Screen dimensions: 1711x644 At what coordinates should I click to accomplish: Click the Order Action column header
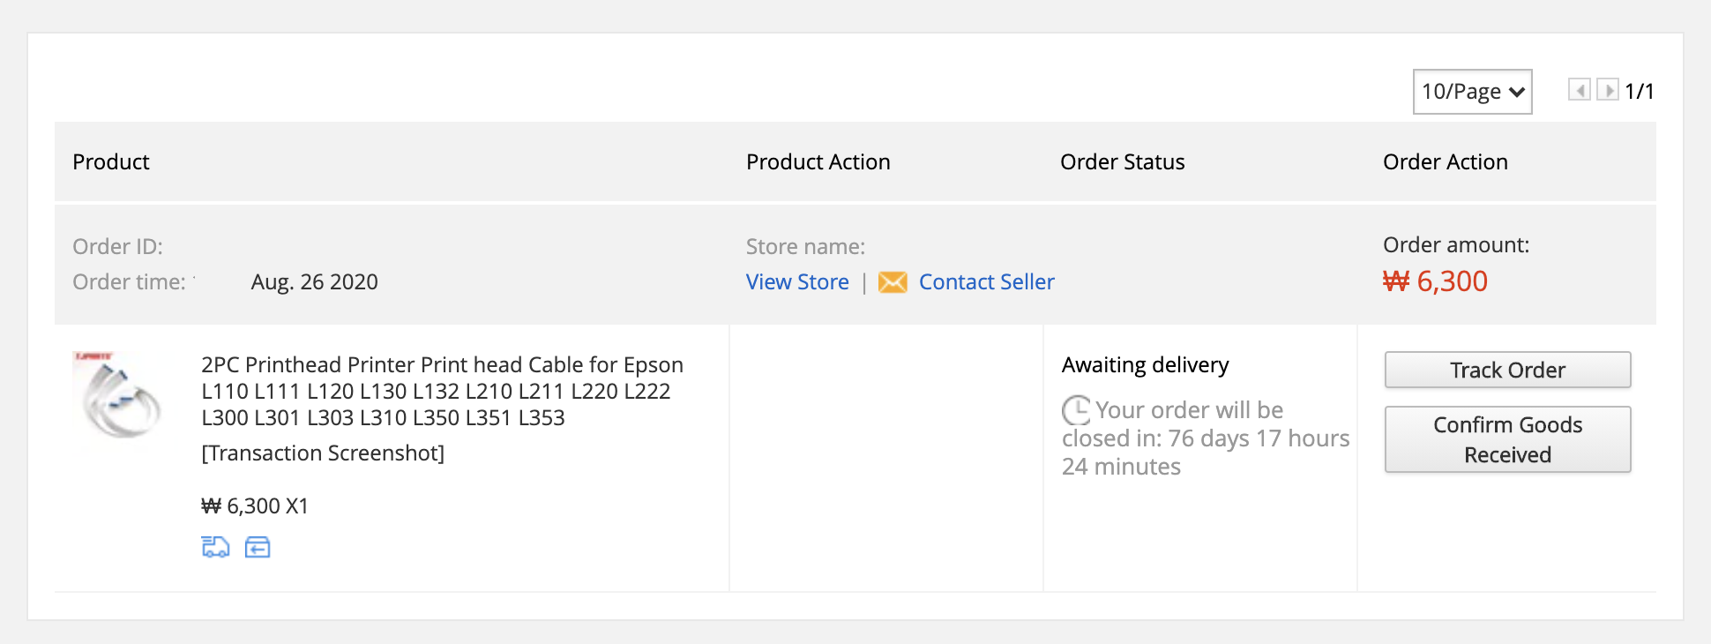[x=1445, y=162]
